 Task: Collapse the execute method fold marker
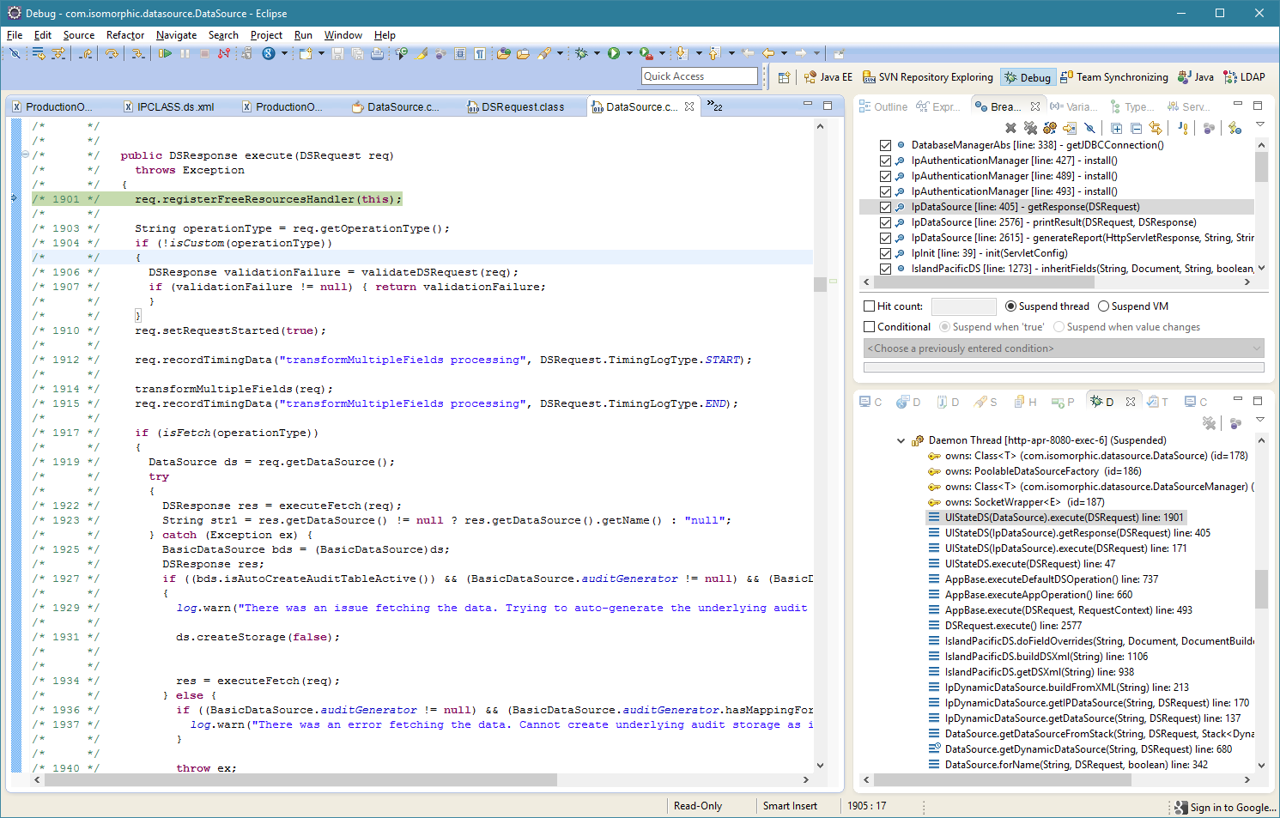[25, 155]
